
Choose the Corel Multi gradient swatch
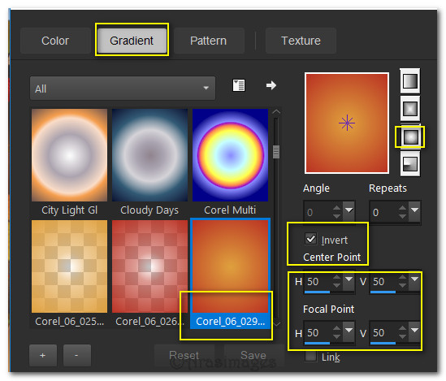(x=230, y=155)
